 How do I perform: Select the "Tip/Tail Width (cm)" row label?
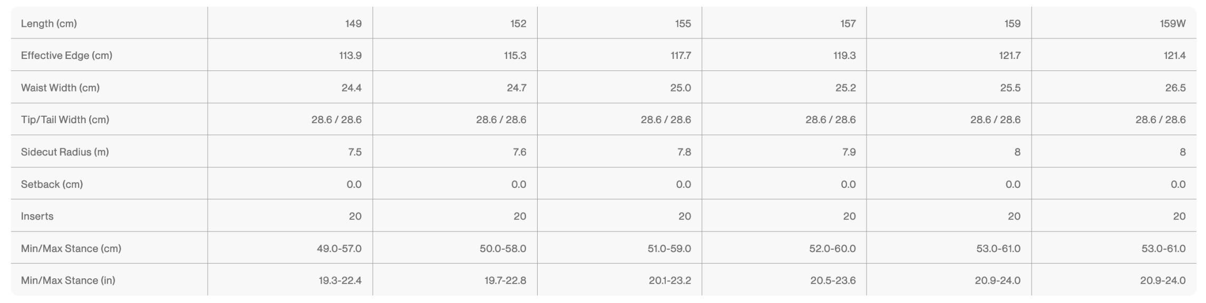[x=65, y=120]
